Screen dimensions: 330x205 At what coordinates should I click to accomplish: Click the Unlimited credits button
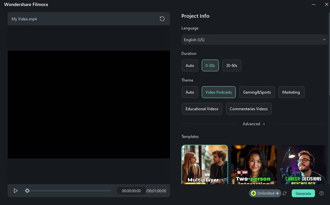point(265,193)
